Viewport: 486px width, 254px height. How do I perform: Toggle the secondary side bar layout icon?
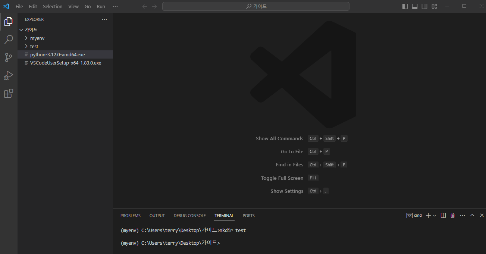pos(424,6)
